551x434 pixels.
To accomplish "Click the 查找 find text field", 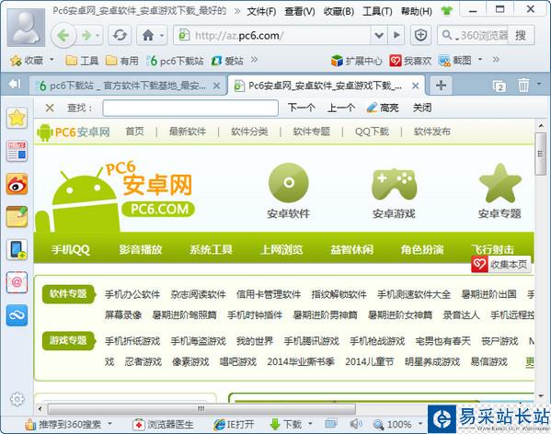I will click(x=190, y=108).
